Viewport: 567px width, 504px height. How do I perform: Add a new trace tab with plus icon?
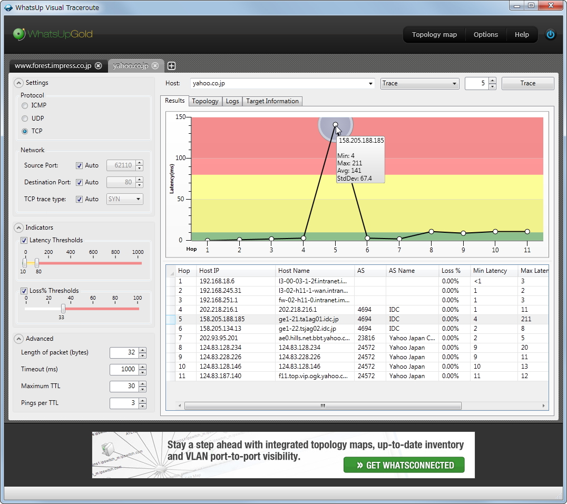coord(172,66)
